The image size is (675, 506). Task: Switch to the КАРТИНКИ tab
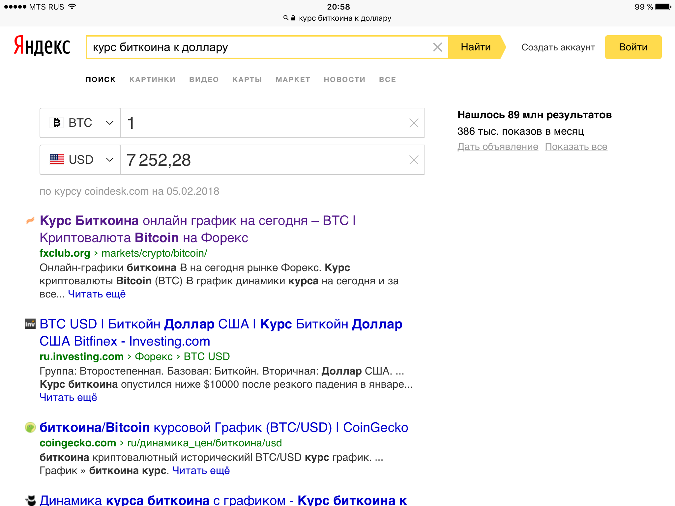[152, 79]
